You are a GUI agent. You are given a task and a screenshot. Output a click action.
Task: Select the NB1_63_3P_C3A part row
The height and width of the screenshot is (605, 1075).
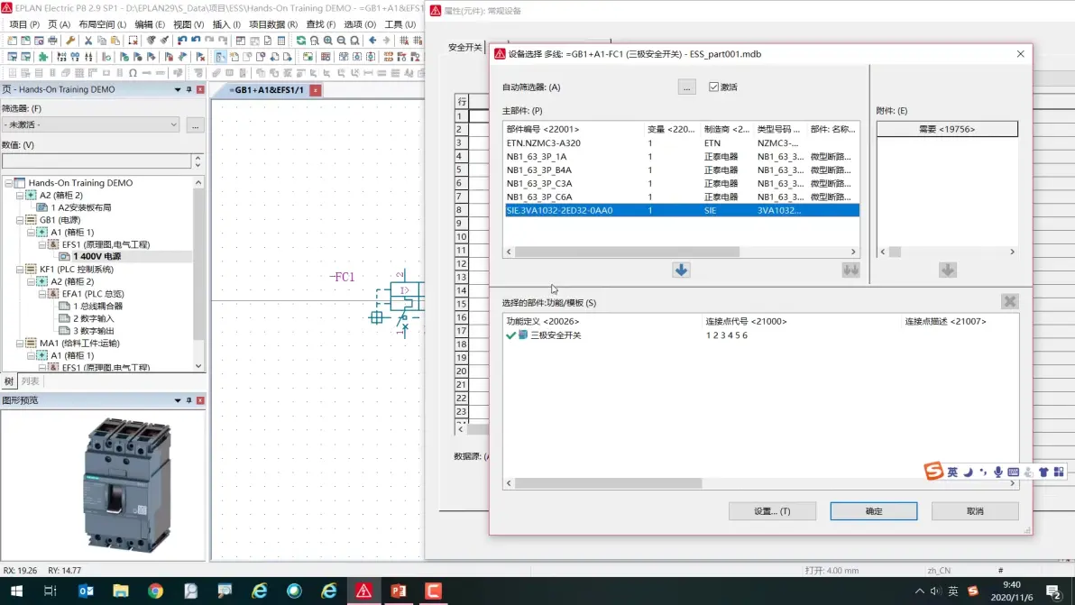point(681,184)
